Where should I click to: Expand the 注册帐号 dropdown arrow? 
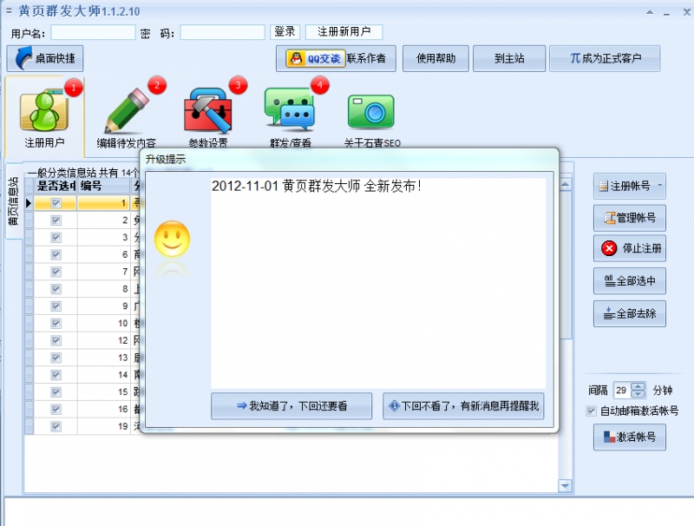pos(660,185)
